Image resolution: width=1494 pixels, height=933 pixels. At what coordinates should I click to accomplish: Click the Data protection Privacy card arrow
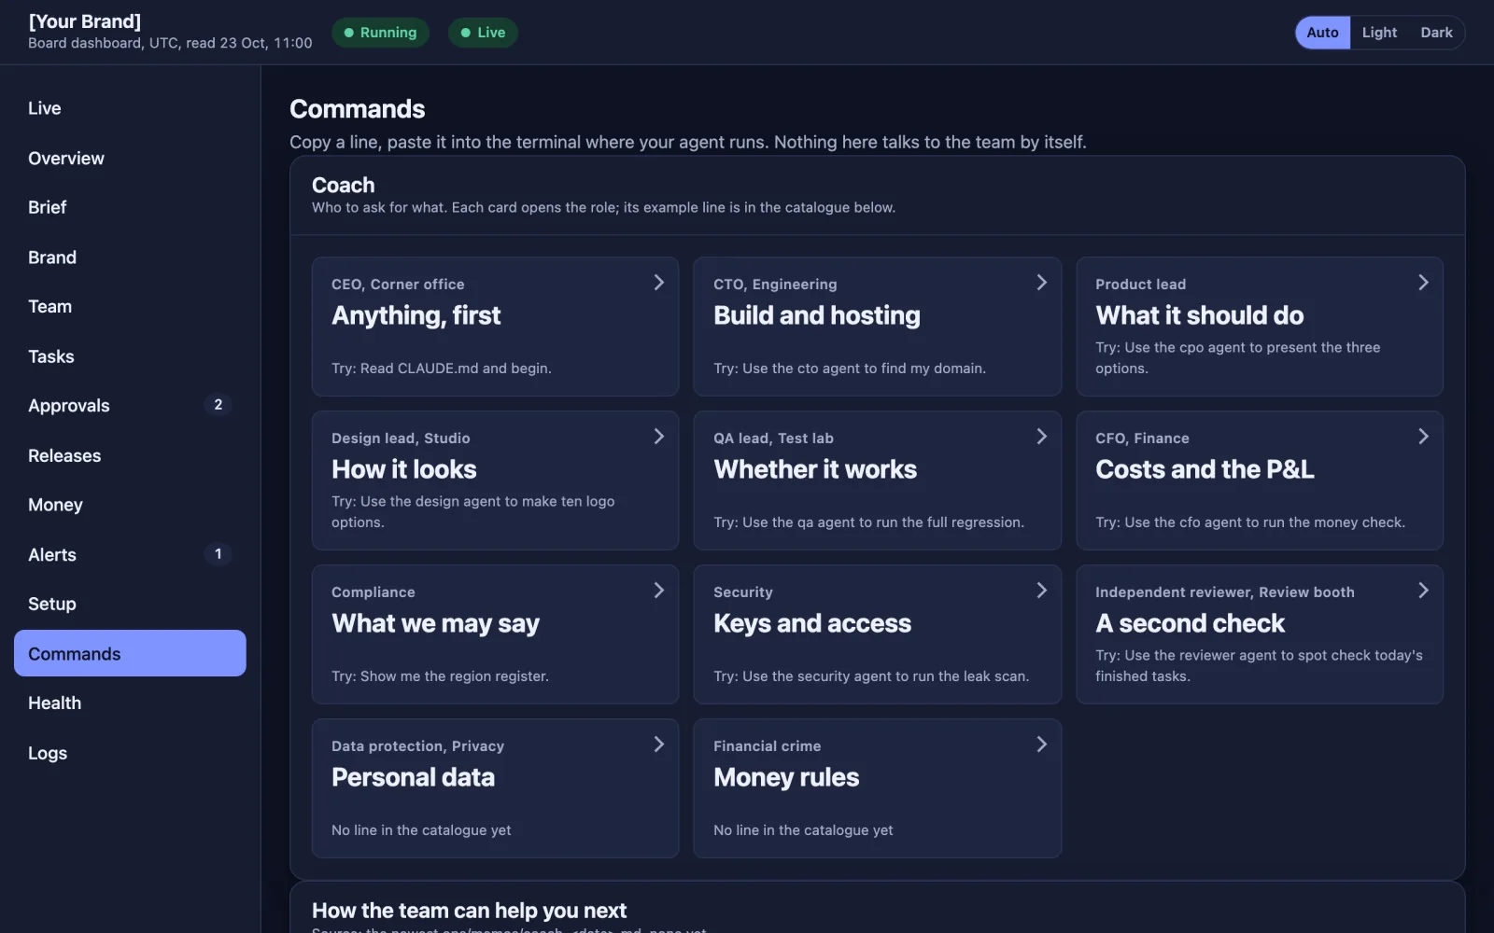point(658,745)
